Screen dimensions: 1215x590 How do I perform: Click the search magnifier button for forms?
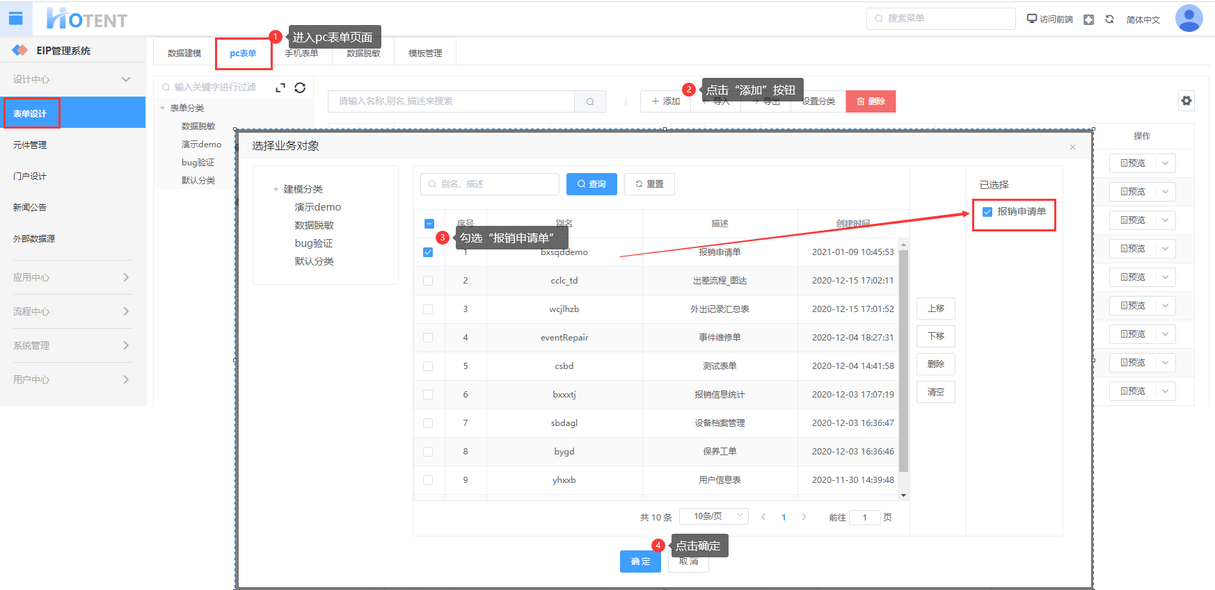click(590, 101)
